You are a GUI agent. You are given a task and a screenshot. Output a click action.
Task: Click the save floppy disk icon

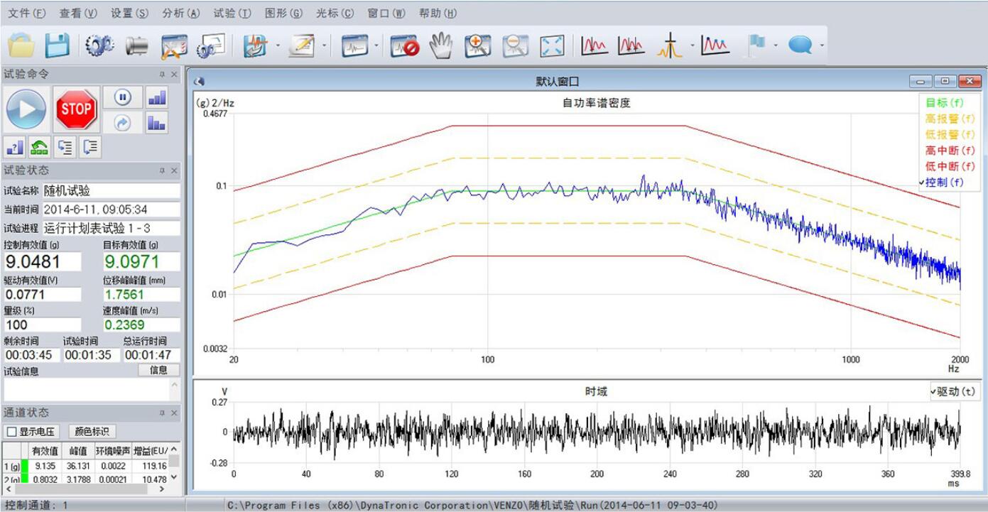(x=58, y=45)
